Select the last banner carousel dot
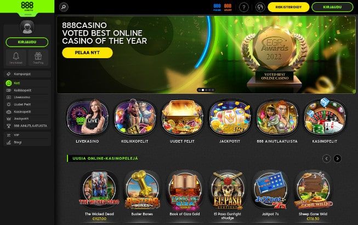Viewport: 358px width, 225px height. pos(213,90)
